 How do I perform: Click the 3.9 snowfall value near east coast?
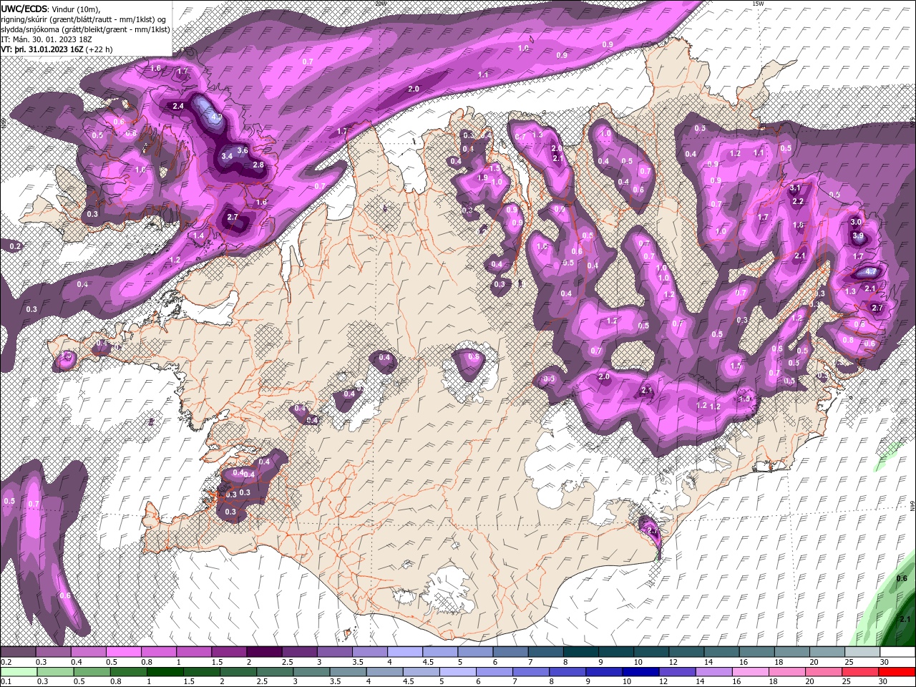pos(859,236)
